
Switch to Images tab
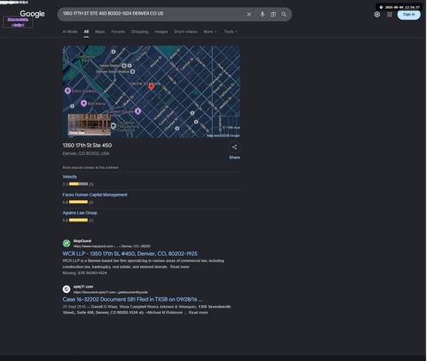(x=161, y=32)
